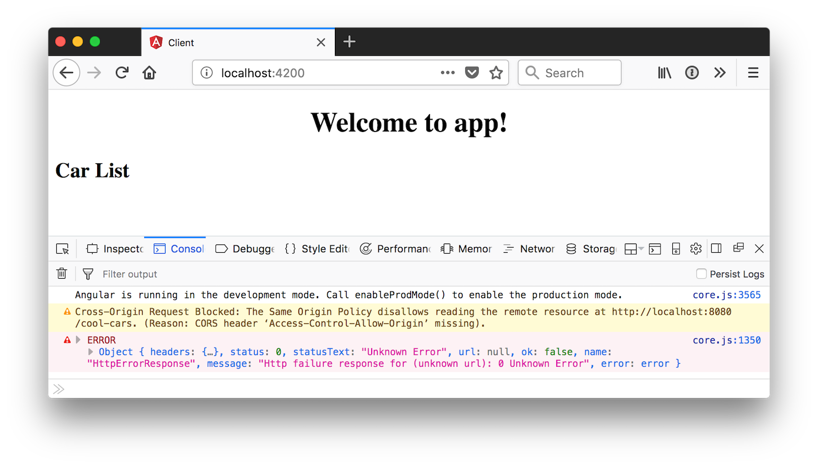Image resolution: width=818 pixels, height=467 pixels.
Task: Open the Library bookshelf icon
Action: 664,73
